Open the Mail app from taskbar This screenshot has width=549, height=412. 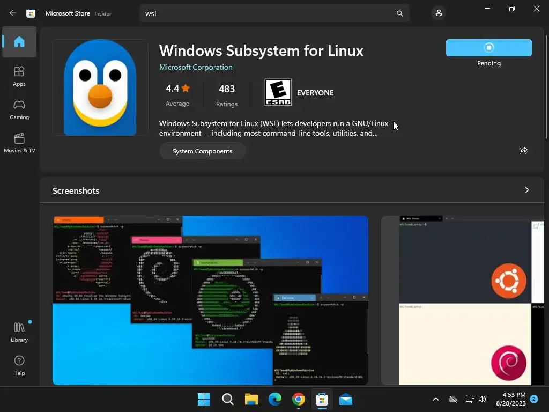pos(346,399)
